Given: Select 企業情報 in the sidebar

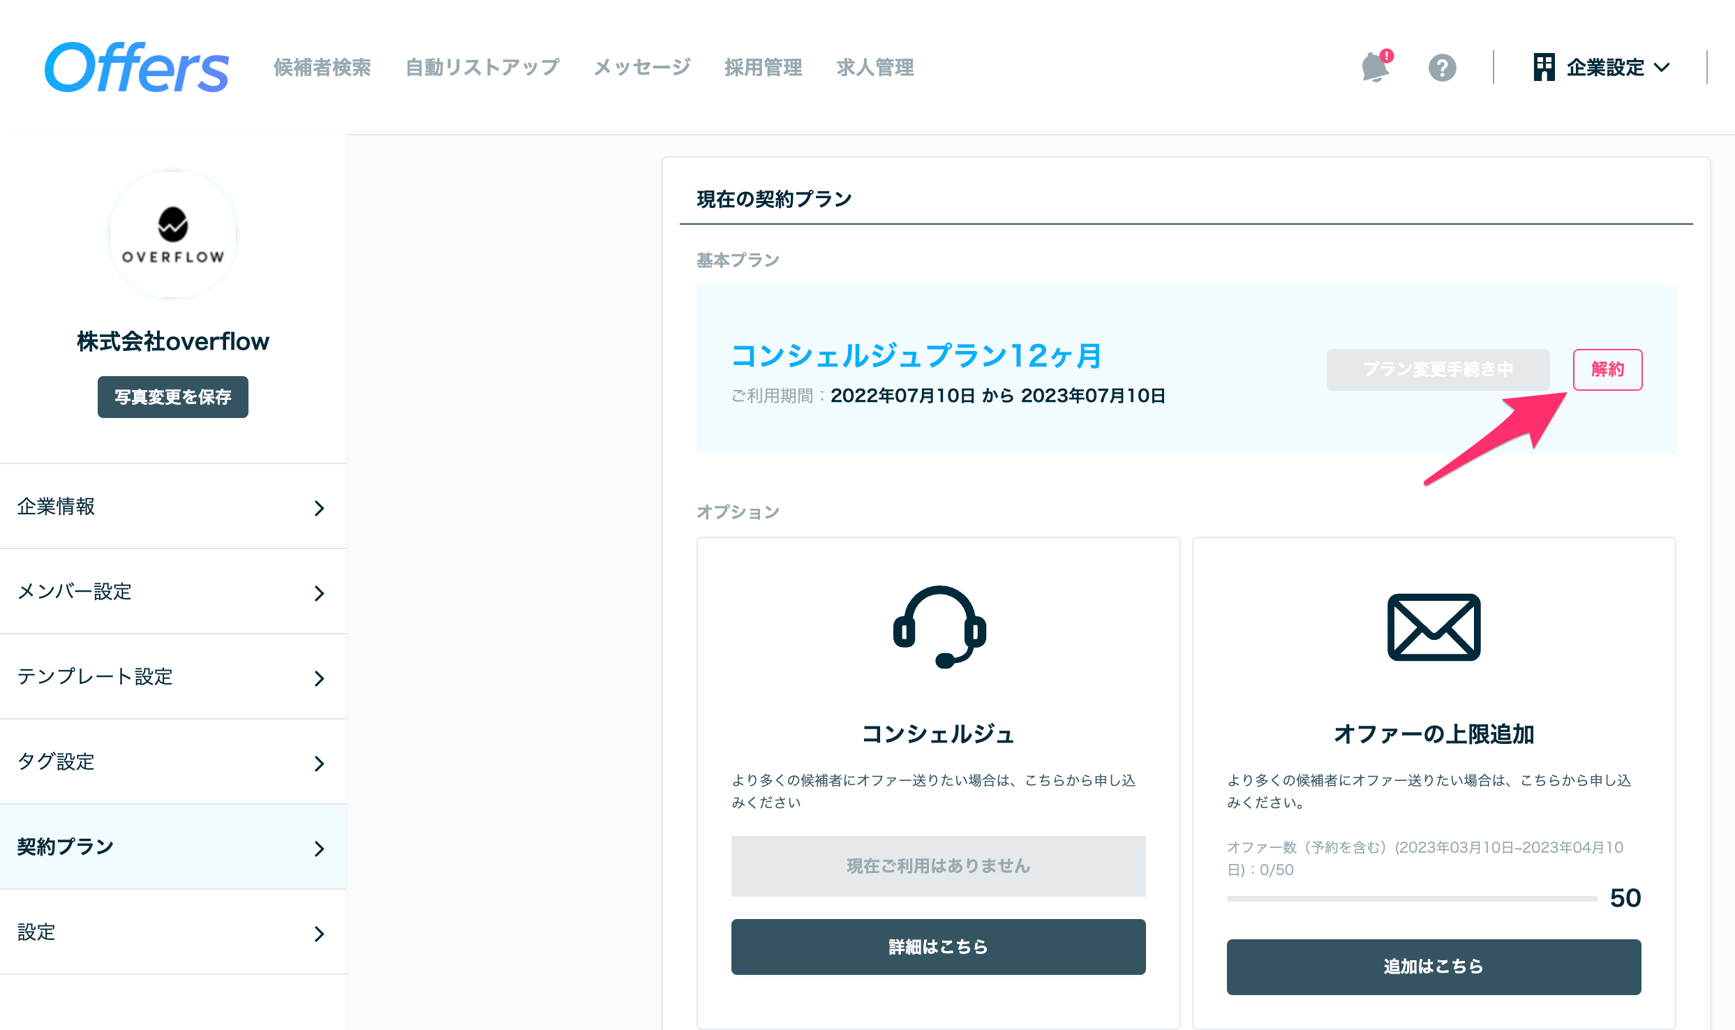Looking at the screenshot, I should [173, 507].
